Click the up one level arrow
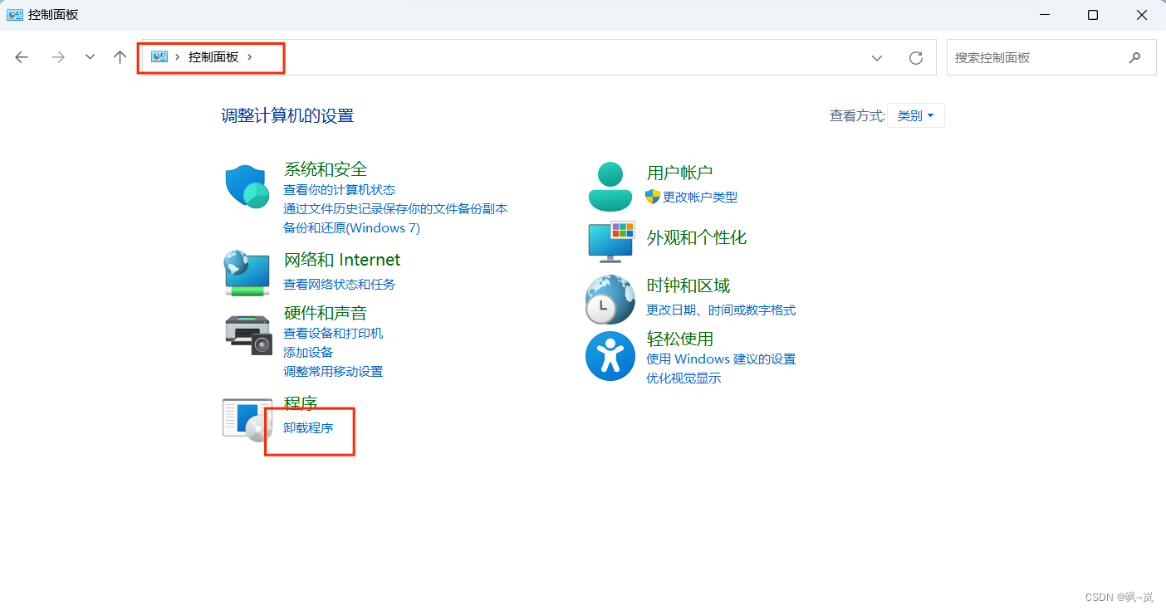This screenshot has width=1166, height=610. (120, 57)
